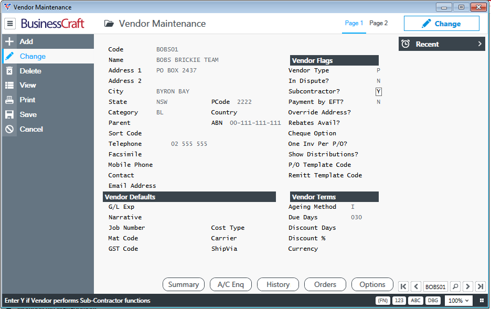Toggle the 123 numeric mode indicator
This screenshot has width=491, height=309.
[x=399, y=301]
